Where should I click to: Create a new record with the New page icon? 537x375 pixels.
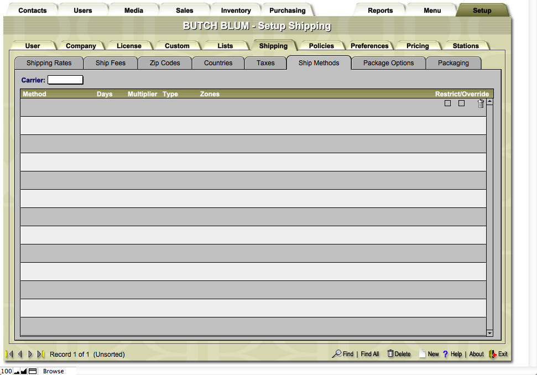pos(423,354)
